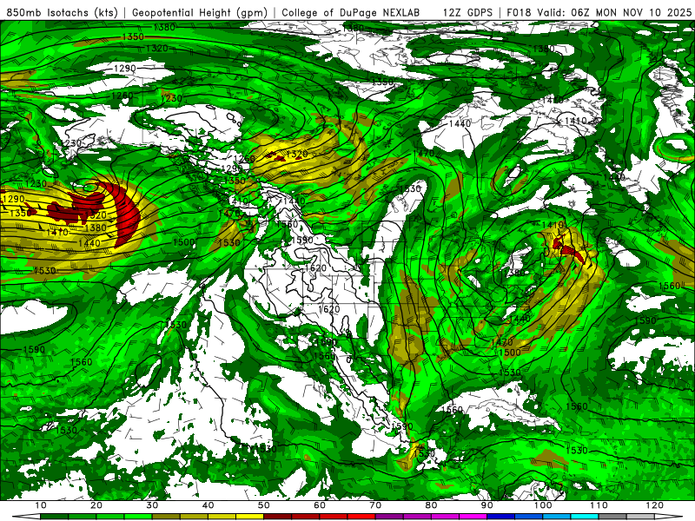Click the 110 kt value on color scale

(x=599, y=505)
